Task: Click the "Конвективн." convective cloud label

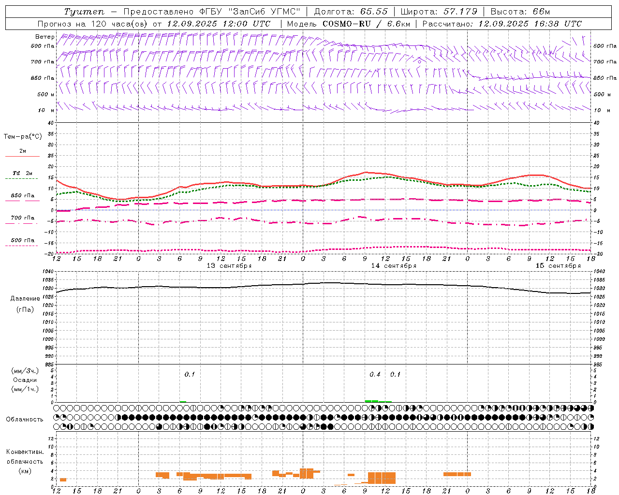Action: point(25,452)
